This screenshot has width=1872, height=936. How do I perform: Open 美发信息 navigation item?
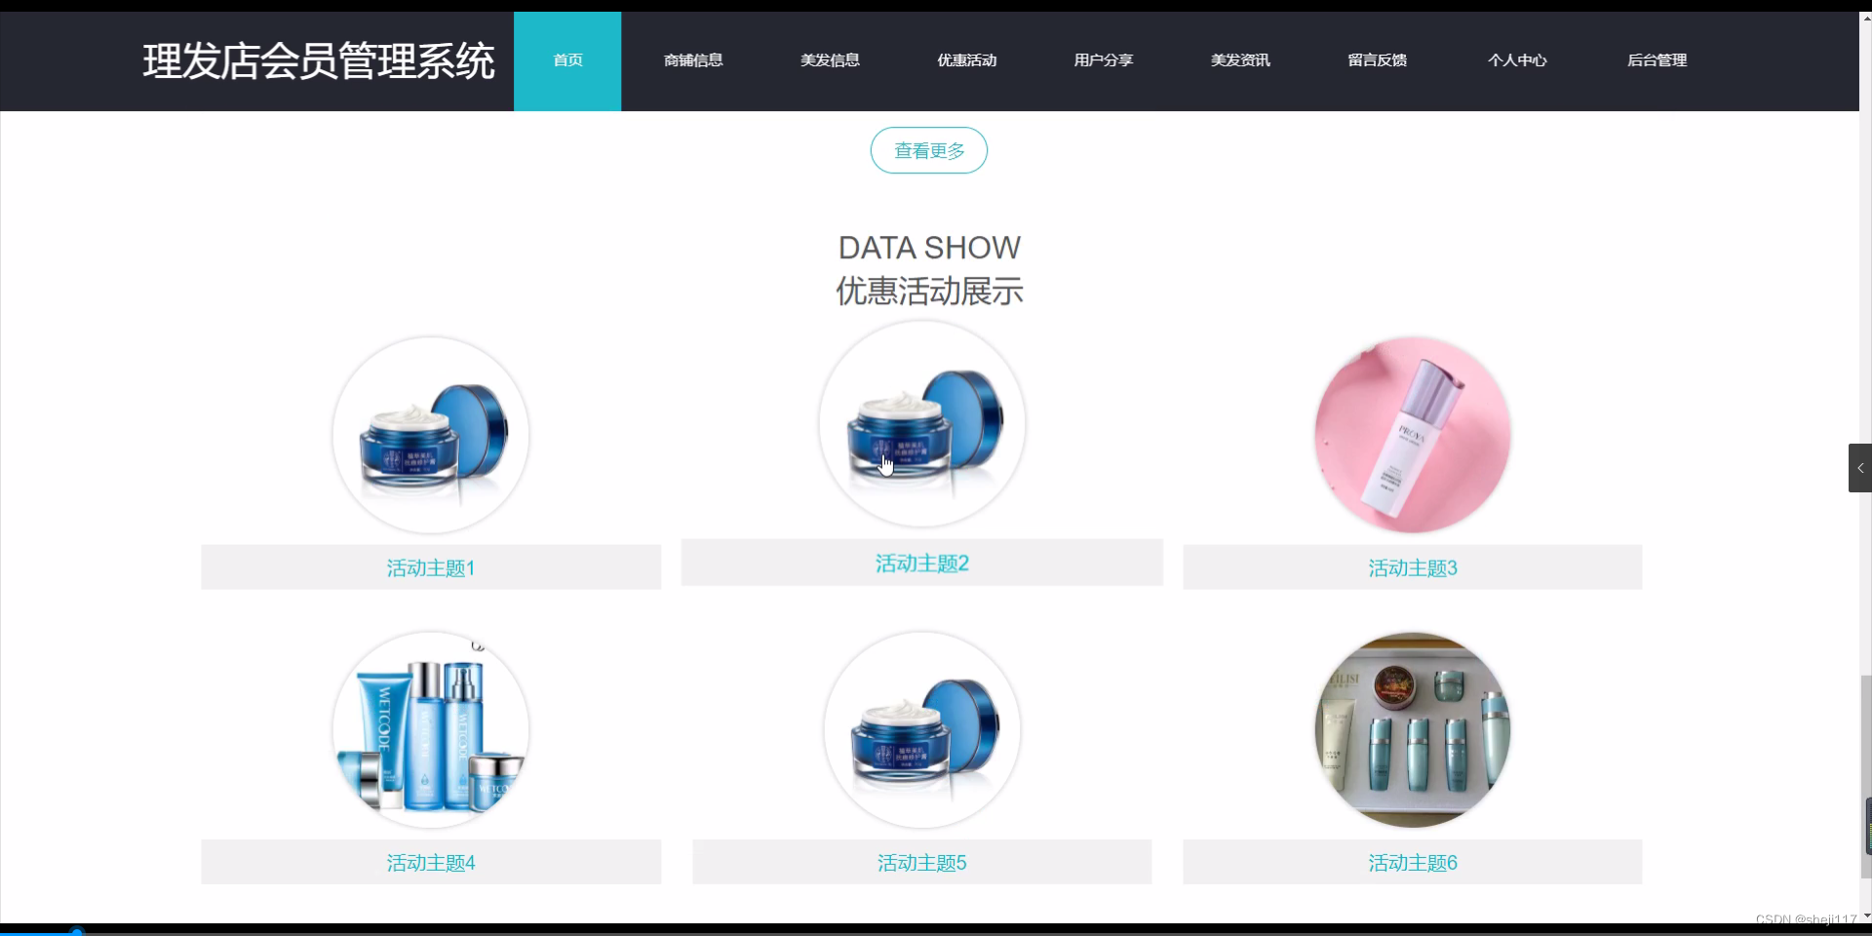pyautogui.click(x=830, y=60)
